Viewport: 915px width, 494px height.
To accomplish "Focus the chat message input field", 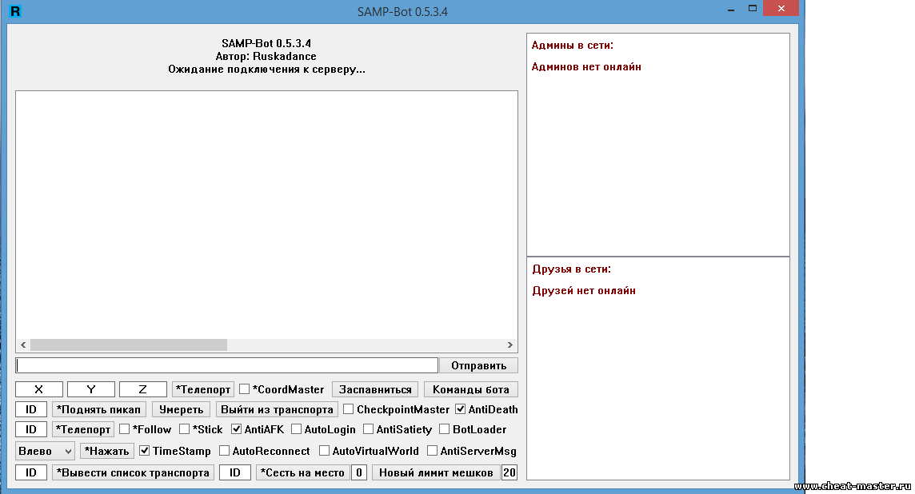I will point(226,365).
